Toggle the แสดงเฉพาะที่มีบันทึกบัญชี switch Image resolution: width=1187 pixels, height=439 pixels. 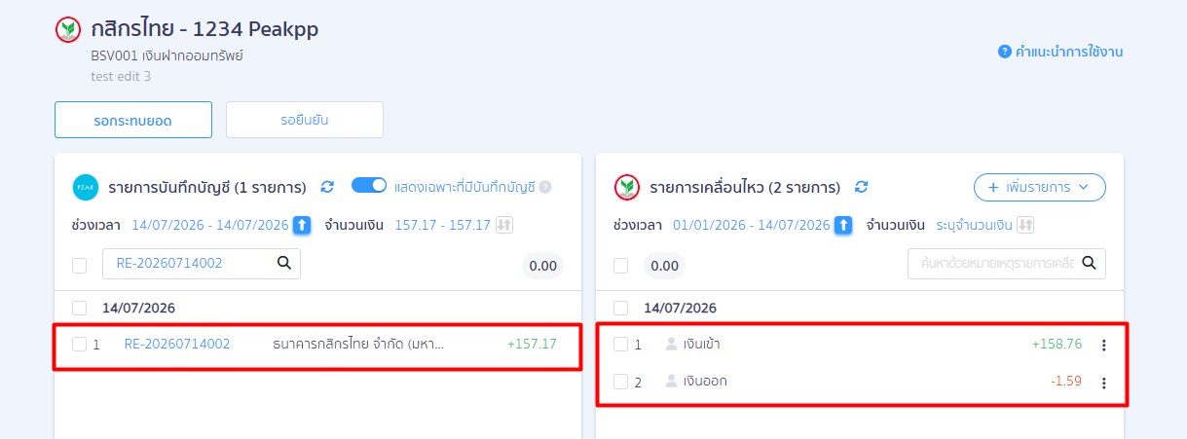370,186
